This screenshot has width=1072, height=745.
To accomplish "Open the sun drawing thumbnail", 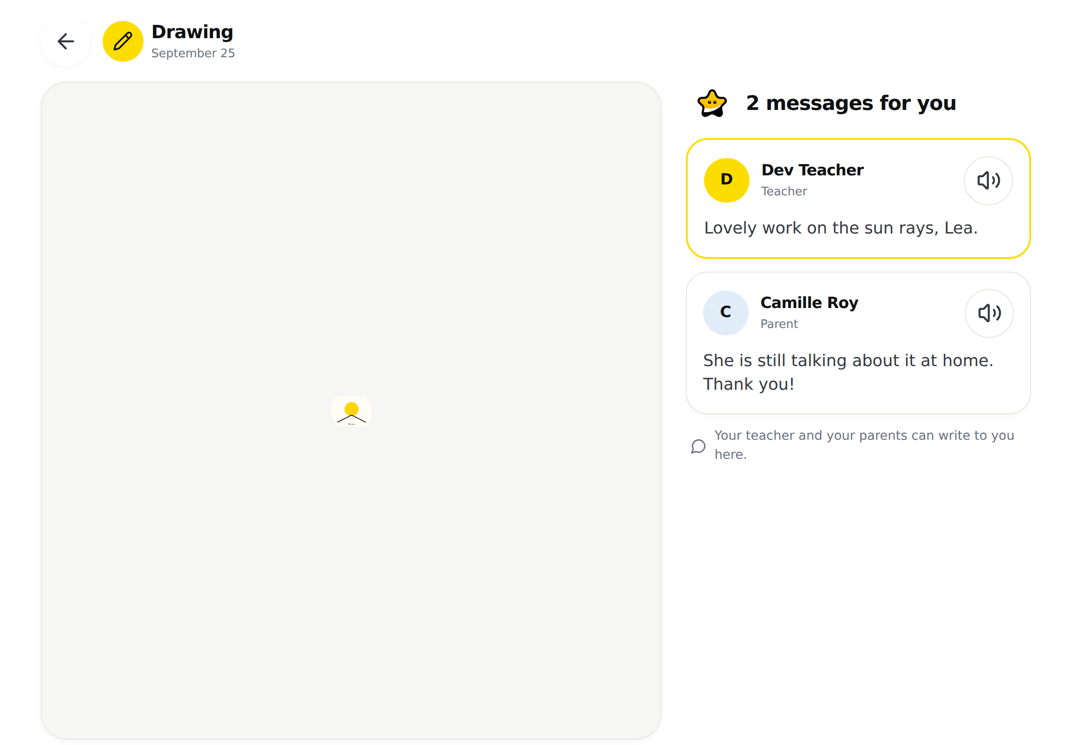I will coord(351,411).
